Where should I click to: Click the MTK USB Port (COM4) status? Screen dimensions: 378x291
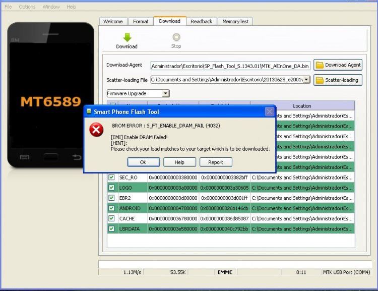coord(346,272)
